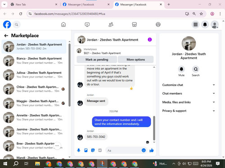Switch to the first Messenger browser tab

(86, 4)
